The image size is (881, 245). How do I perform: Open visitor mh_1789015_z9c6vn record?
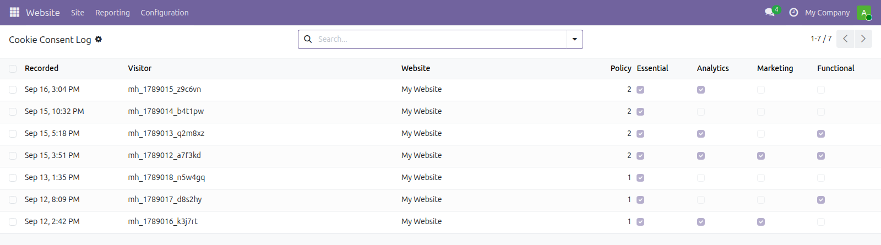click(165, 89)
